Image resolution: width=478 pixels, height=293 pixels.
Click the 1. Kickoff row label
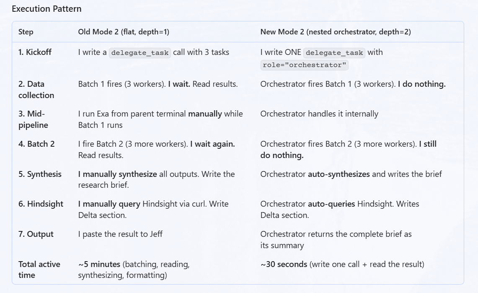pos(35,52)
